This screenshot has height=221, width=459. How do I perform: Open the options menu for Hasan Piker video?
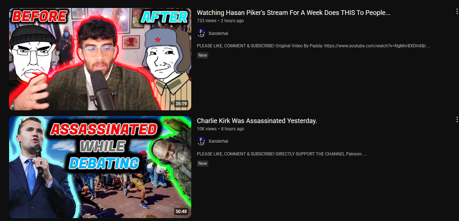[457, 12]
